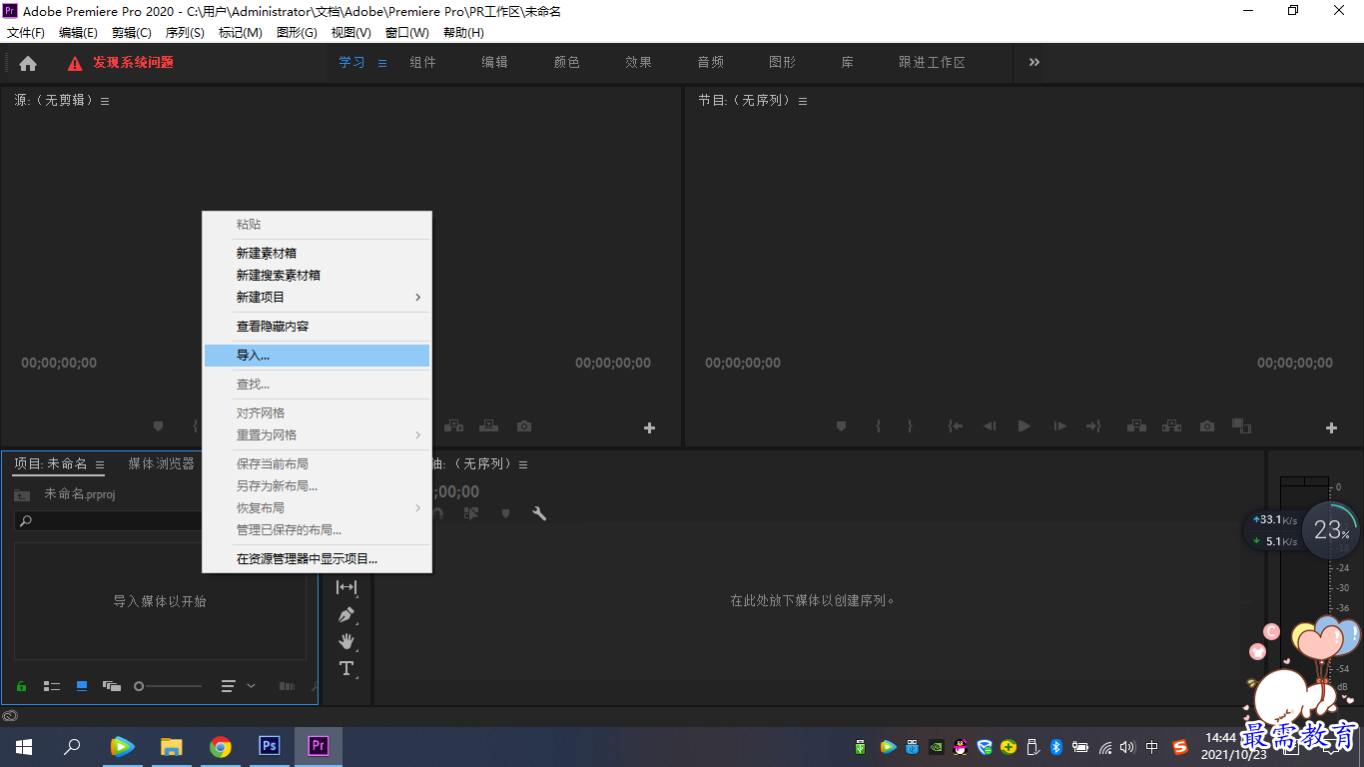This screenshot has width=1364, height=767.
Task: Open the Learn workspace hamburger menu
Action: tap(381, 63)
